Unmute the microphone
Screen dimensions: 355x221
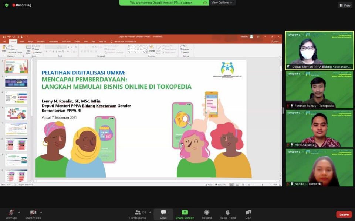(11, 213)
